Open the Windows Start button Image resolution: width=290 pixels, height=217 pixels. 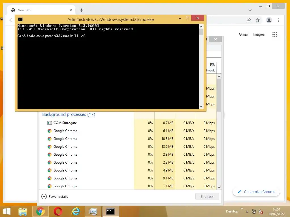7,211
